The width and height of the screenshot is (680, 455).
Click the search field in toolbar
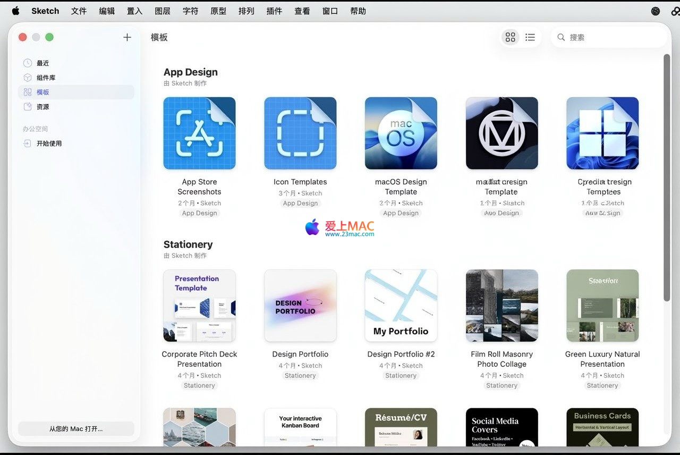pos(611,37)
